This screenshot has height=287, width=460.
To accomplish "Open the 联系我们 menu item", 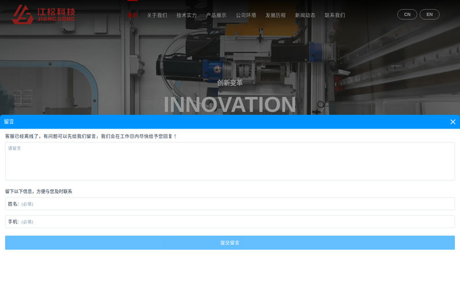I will (x=335, y=15).
